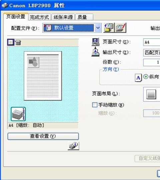Click the 查看设置 button

click(43, 136)
